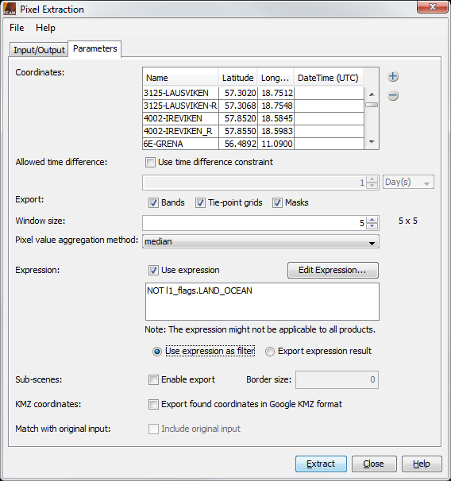
Task: Select the Export expression result radio button
Action: tap(270, 352)
